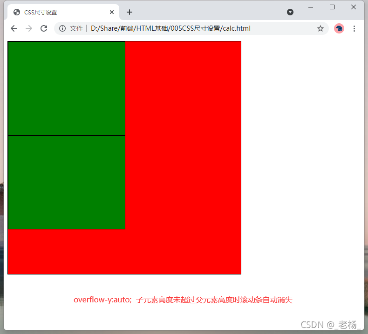Viewport: 368px width, 334px height.
Task: Reload the calc.html page
Action: (44, 28)
